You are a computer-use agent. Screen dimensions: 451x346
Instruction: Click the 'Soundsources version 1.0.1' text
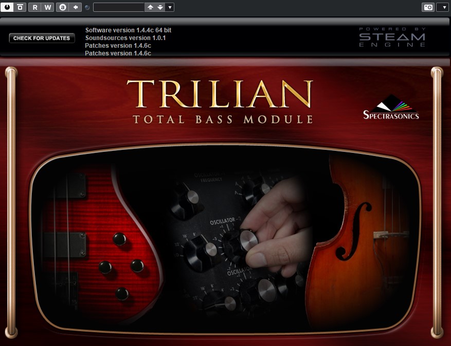coord(125,38)
